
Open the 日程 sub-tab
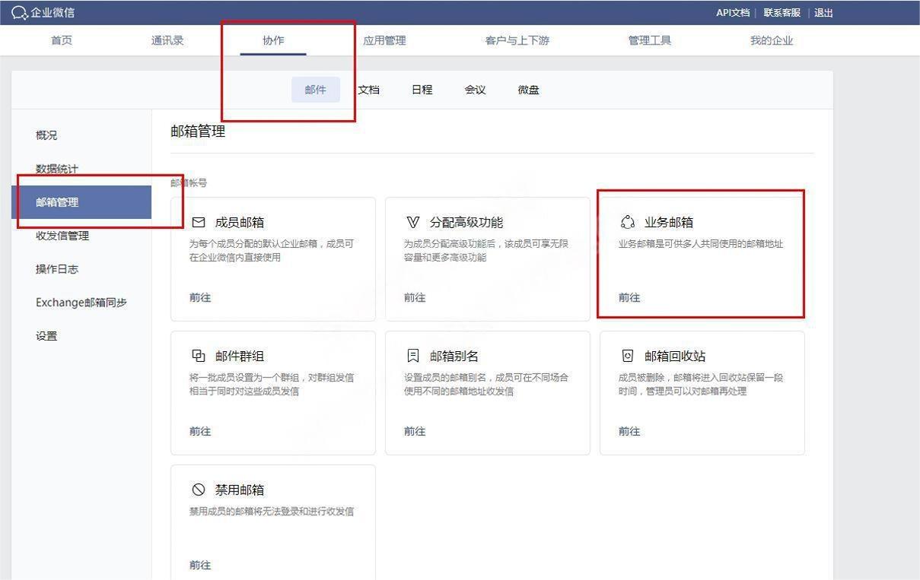(422, 90)
